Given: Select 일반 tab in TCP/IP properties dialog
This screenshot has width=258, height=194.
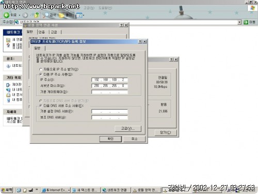Looking at the screenshot, I should 38,48.
